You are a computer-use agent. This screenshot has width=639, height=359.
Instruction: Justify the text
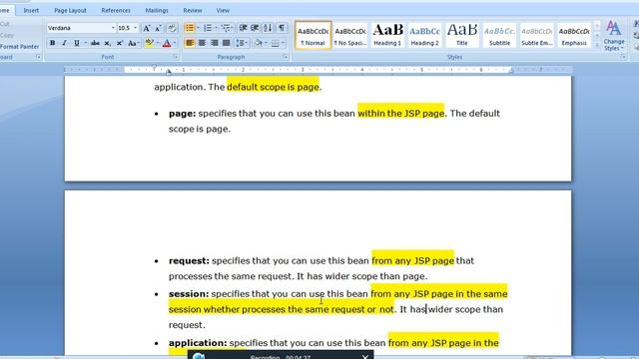click(227, 43)
